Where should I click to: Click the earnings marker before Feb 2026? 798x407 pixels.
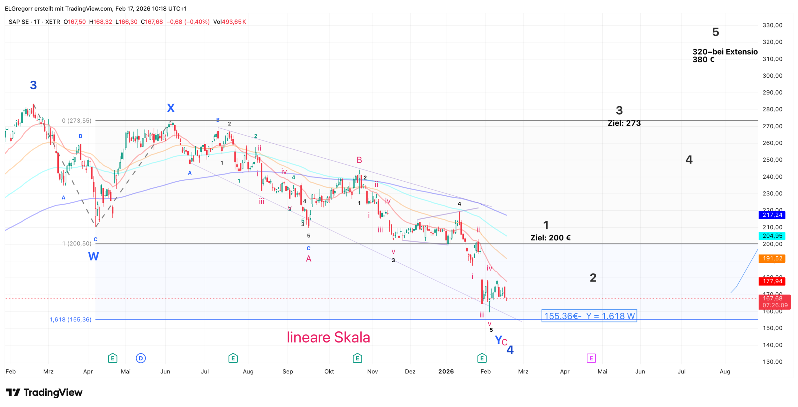482,358
